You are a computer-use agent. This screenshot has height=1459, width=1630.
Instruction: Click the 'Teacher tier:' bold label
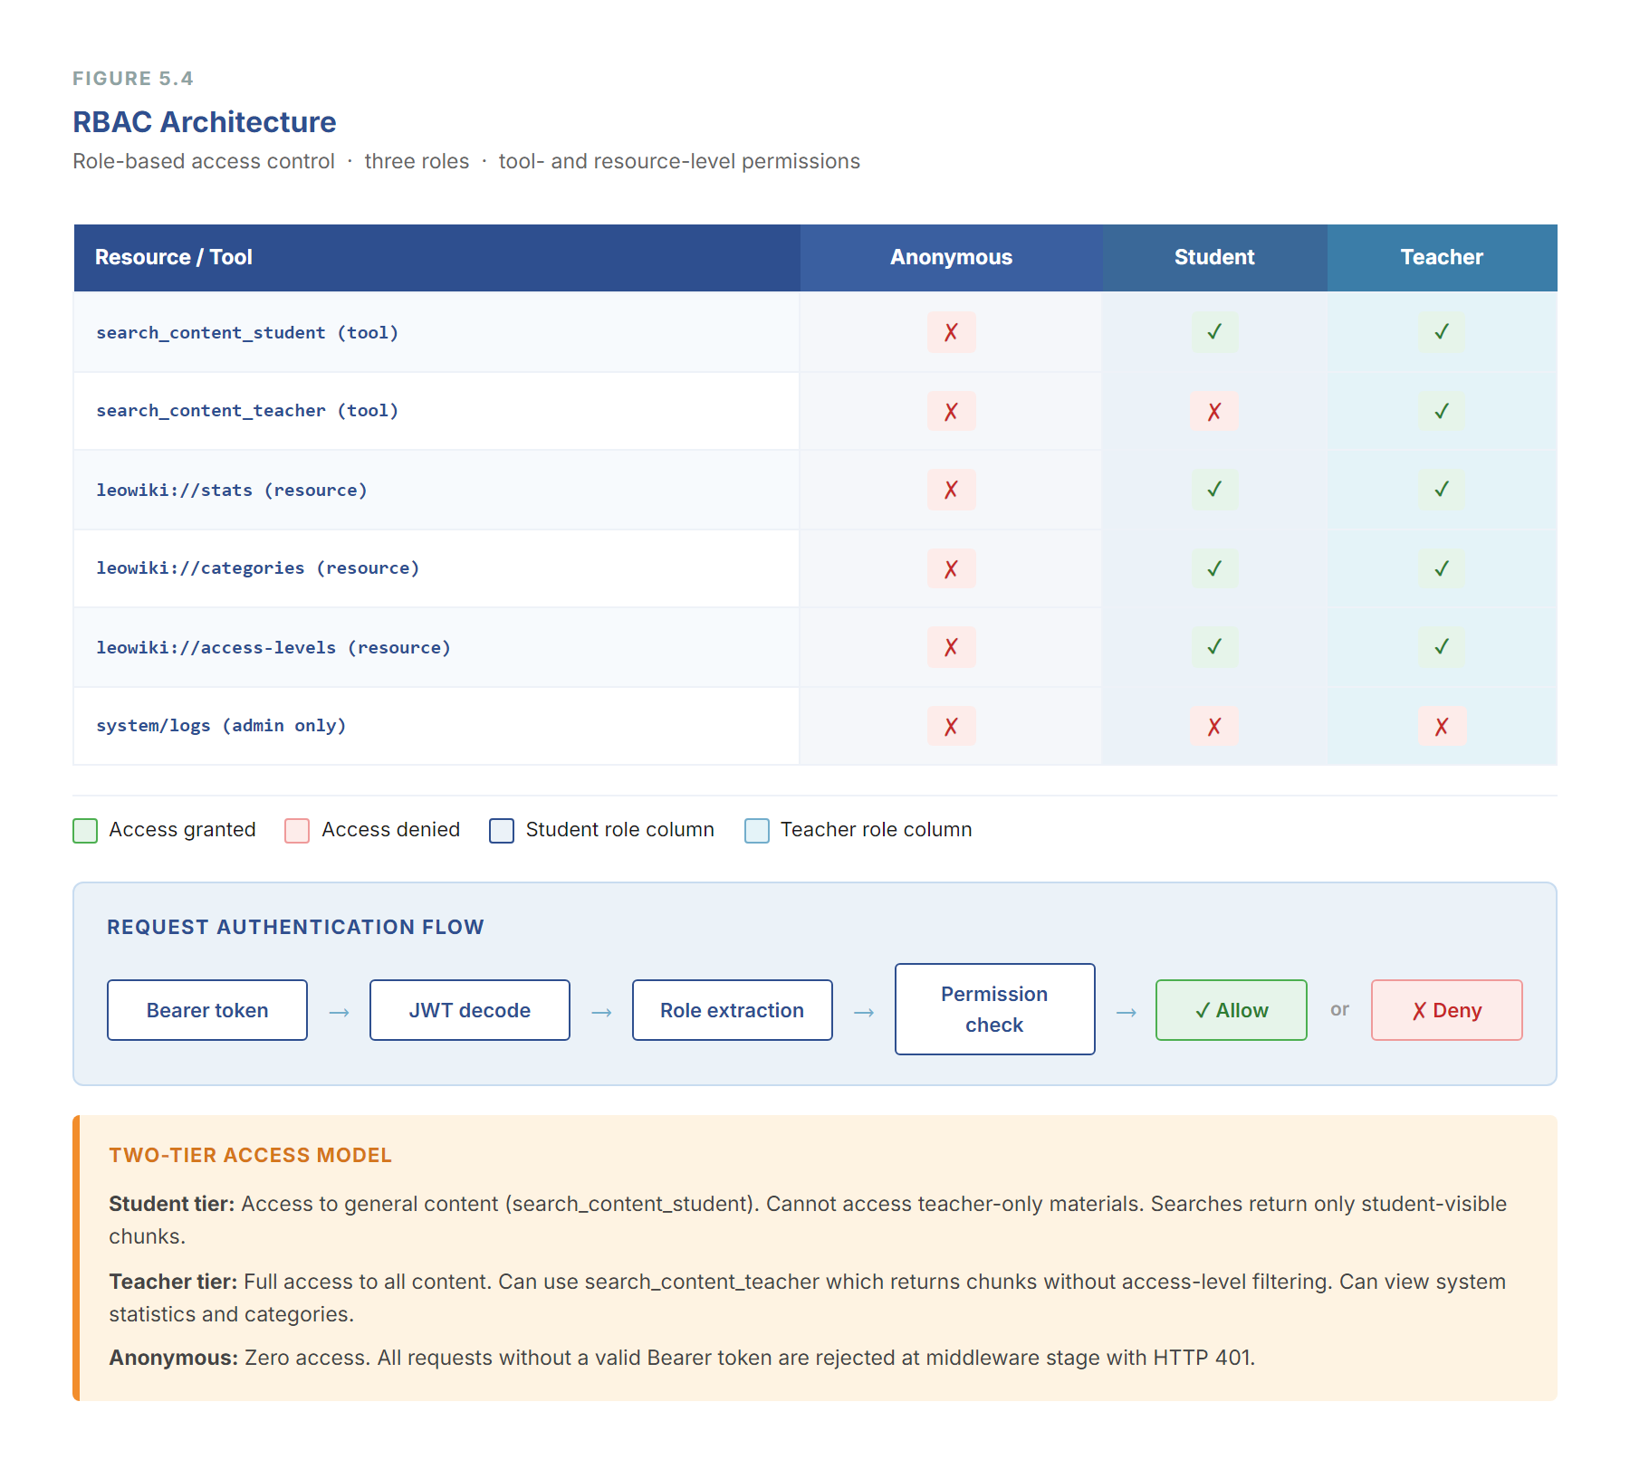click(x=173, y=1282)
